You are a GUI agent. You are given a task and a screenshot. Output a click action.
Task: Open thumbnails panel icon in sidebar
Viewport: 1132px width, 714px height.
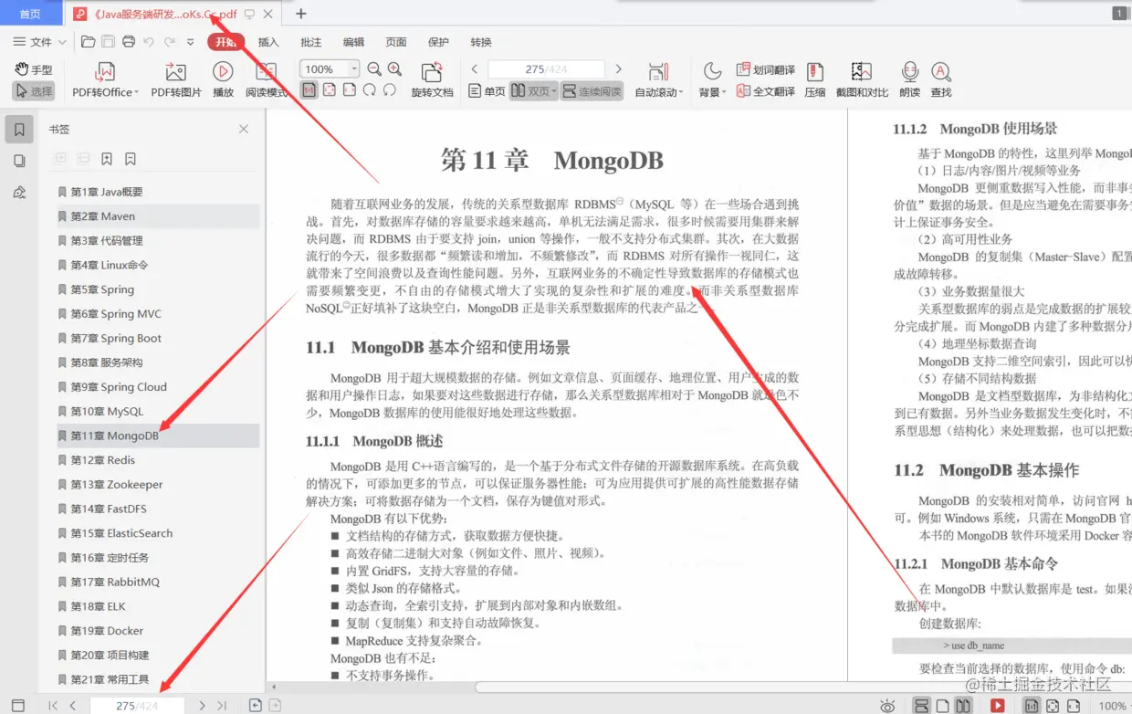point(19,161)
